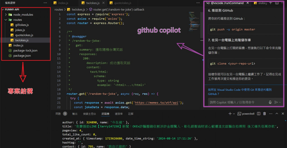Send the Copilot chat message

tap(276, 102)
